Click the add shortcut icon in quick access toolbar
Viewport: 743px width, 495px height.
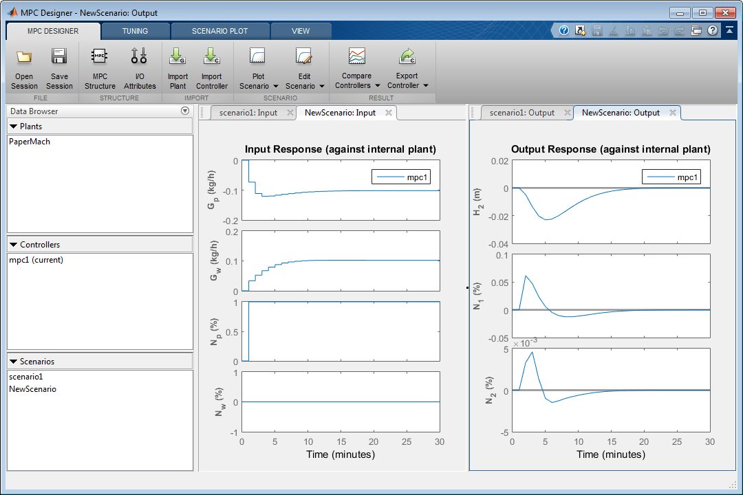[x=581, y=31]
